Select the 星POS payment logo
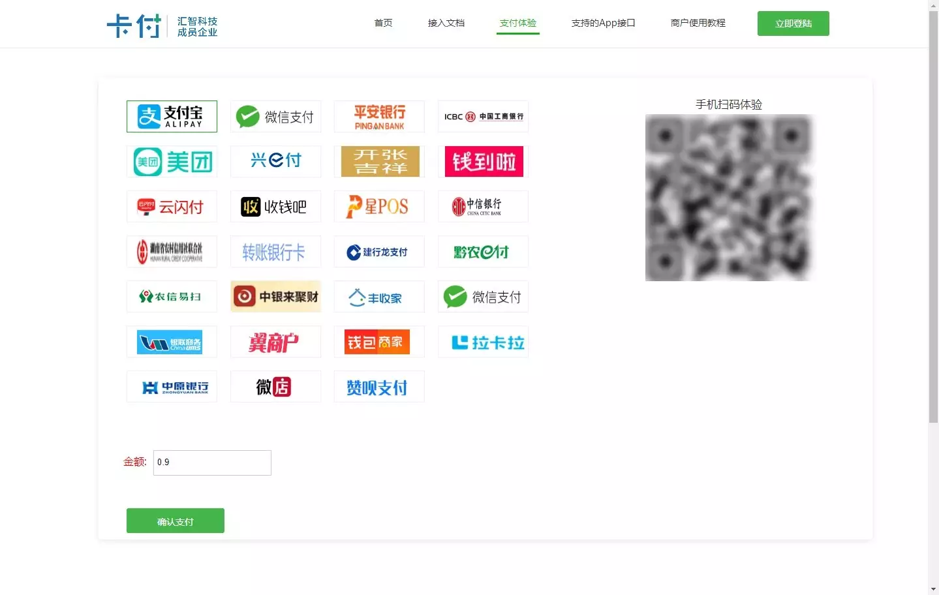This screenshot has height=595, width=939. [x=379, y=206]
